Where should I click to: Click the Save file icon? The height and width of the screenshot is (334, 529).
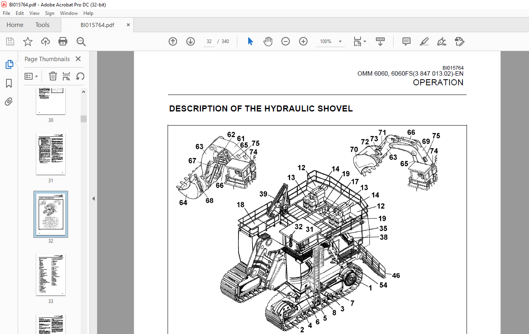pyautogui.click(x=10, y=41)
